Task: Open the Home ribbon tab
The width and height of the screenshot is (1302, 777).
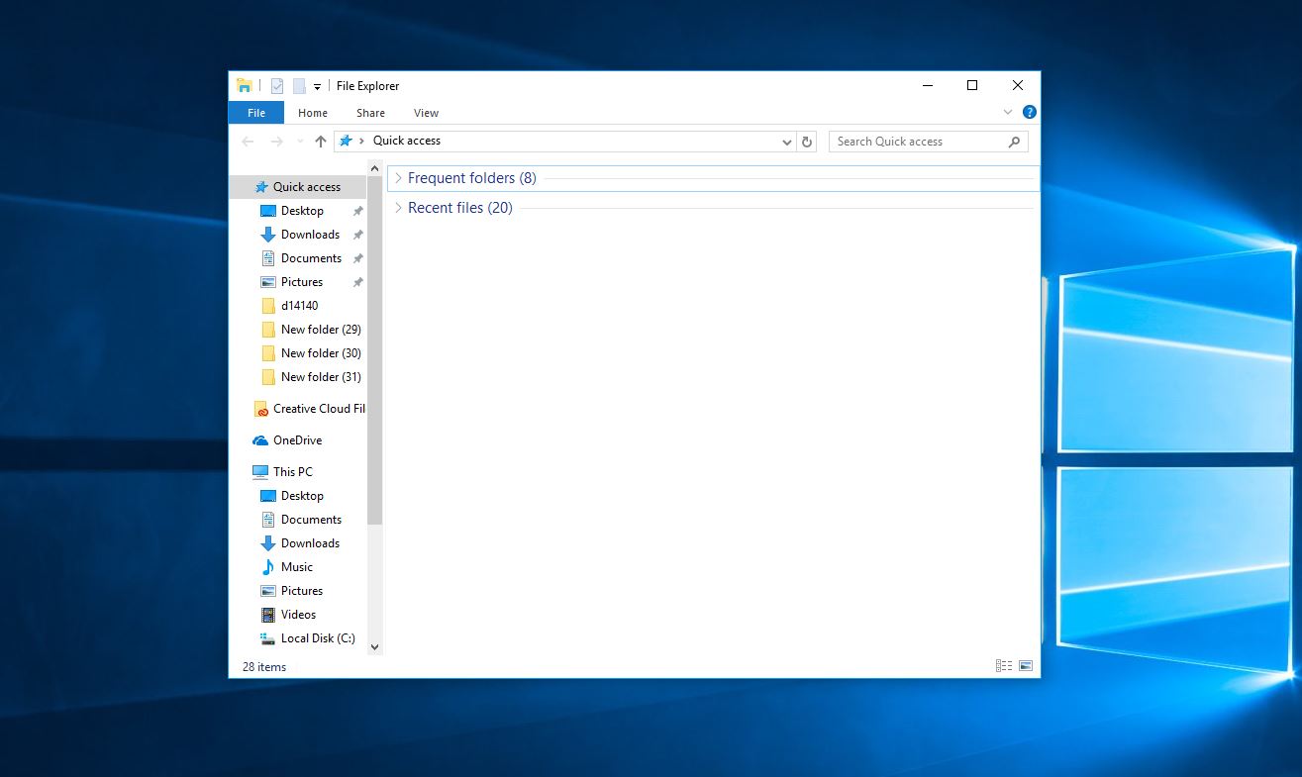Action: [313, 113]
